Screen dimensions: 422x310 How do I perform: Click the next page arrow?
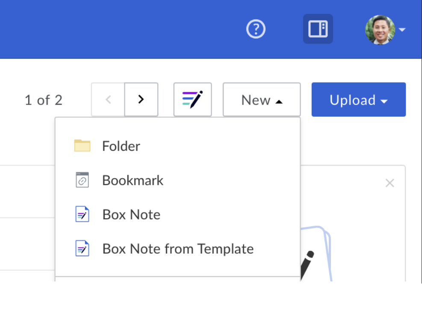pos(141,99)
